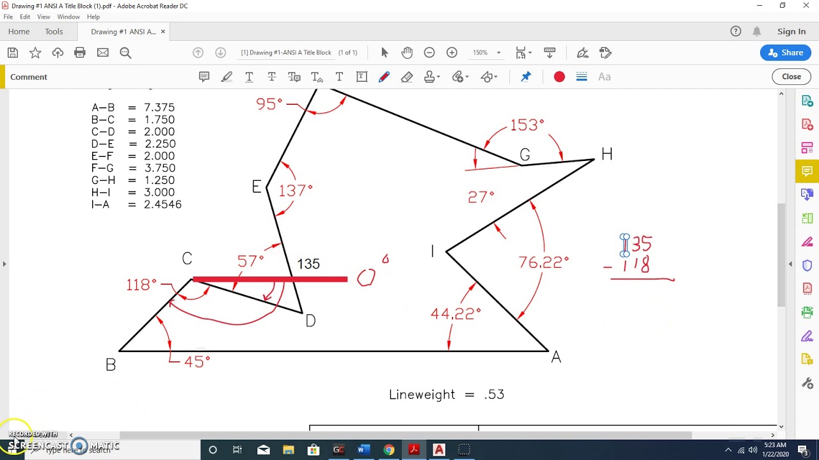
Task: Click the vertical scrollbar thumb
Action: coord(781,254)
